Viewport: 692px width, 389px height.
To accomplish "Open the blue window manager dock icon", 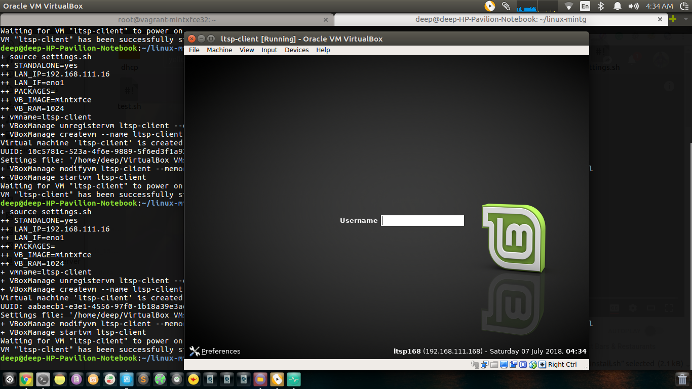I will pyautogui.click(x=127, y=379).
